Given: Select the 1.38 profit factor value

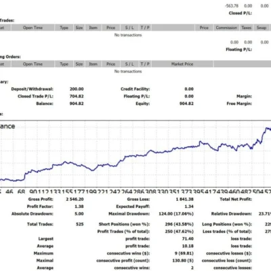Looking at the screenshot, I should click(x=79, y=207).
